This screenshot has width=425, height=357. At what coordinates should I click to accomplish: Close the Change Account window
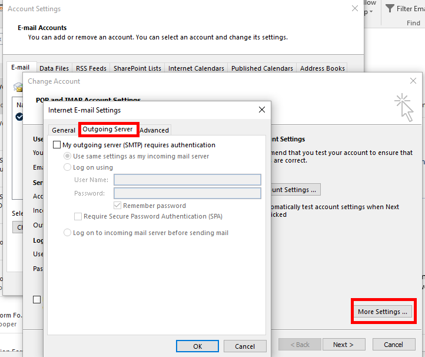coord(413,81)
